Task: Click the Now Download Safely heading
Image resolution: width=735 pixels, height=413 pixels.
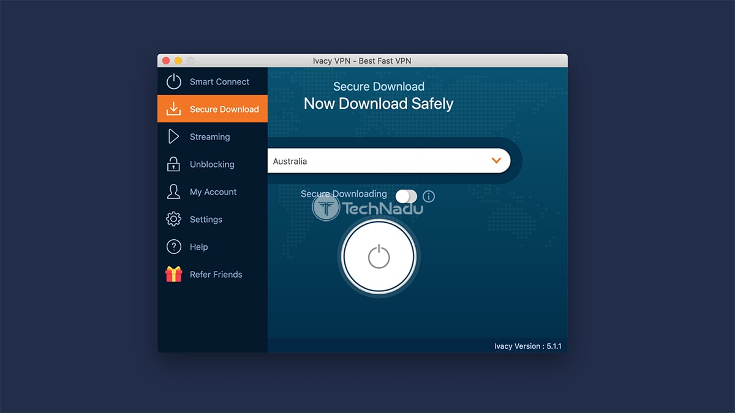Action: tap(379, 103)
